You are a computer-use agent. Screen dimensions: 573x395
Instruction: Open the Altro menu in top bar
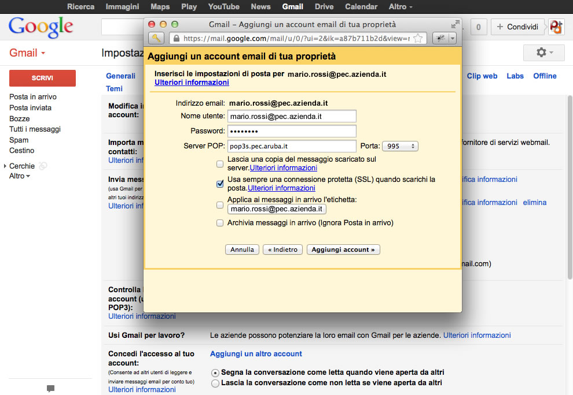click(x=401, y=7)
